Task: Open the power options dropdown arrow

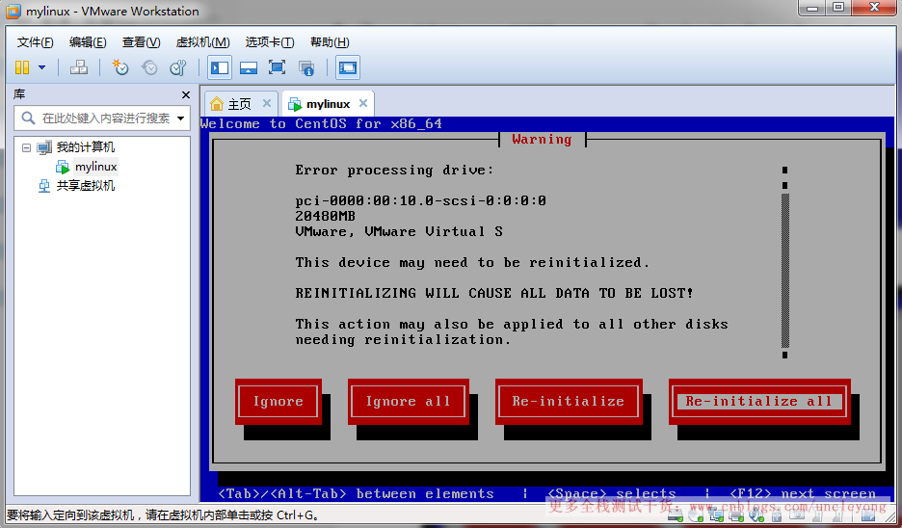Action: click(x=42, y=67)
